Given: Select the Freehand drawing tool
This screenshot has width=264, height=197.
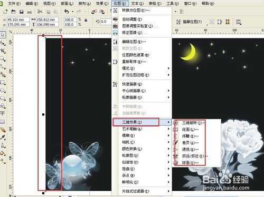Looking at the screenshot, I should 3,67.
